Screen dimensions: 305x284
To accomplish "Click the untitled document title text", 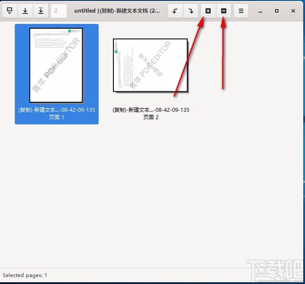I will coord(117,11).
